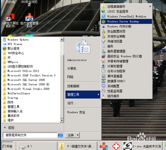
Task: Expand the KMSpico folder
Action: (x=10, y=62)
